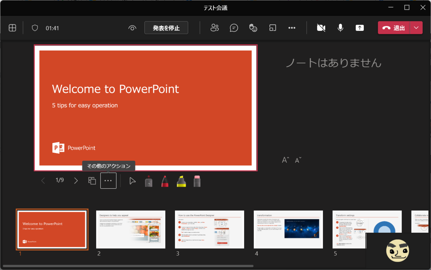
Task: Click the ノートはありません notes text
Action: click(x=333, y=63)
